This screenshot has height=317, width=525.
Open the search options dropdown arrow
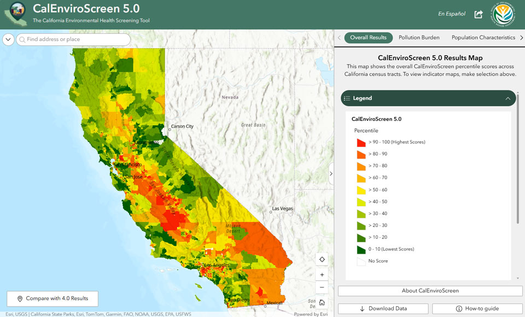[x=8, y=39]
